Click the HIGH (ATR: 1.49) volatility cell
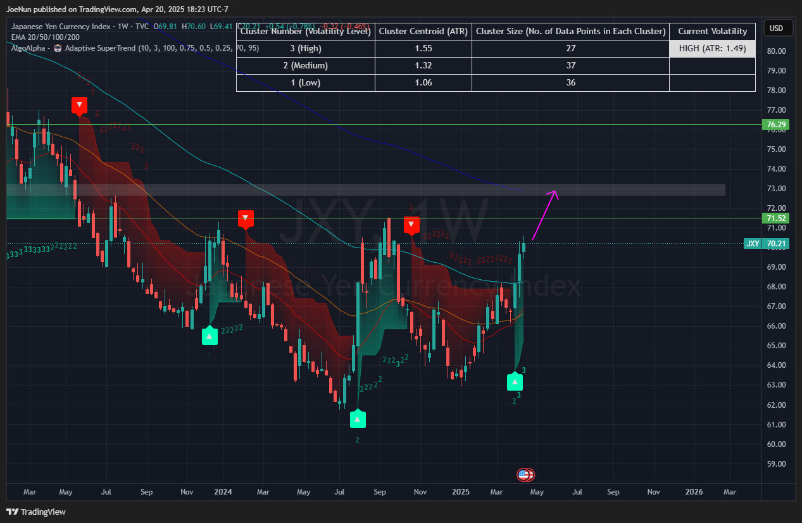This screenshot has height=523, width=802. tap(712, 48)
